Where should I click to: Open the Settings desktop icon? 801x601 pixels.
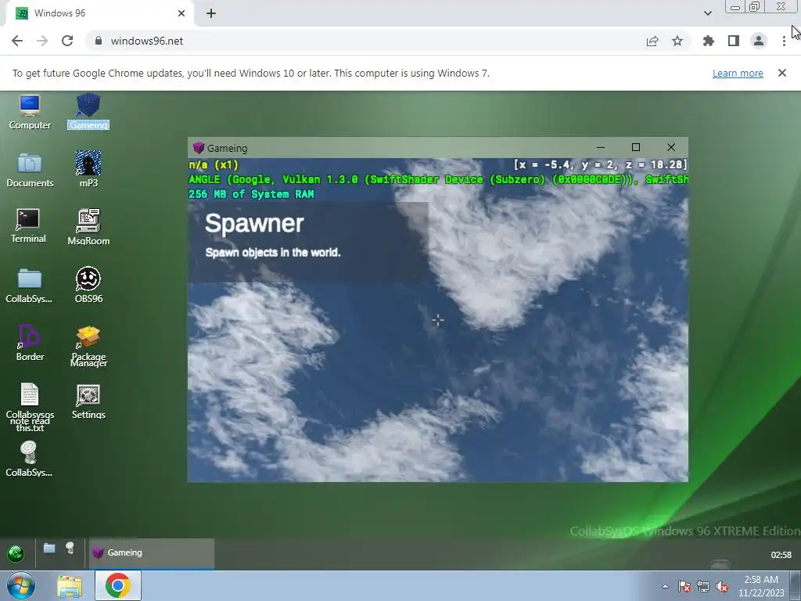[x=88, y=402]
